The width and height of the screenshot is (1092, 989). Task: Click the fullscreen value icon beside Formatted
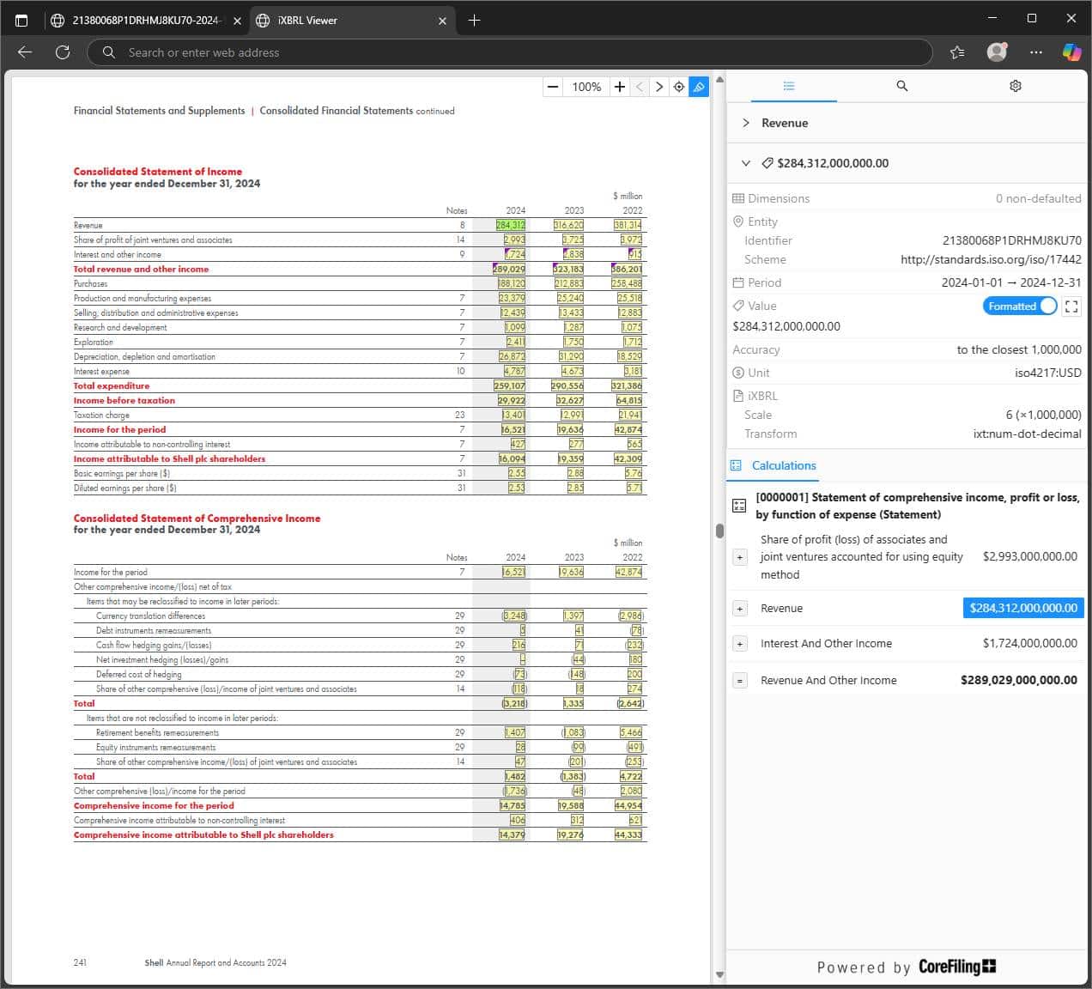(x=1071, y=306)
